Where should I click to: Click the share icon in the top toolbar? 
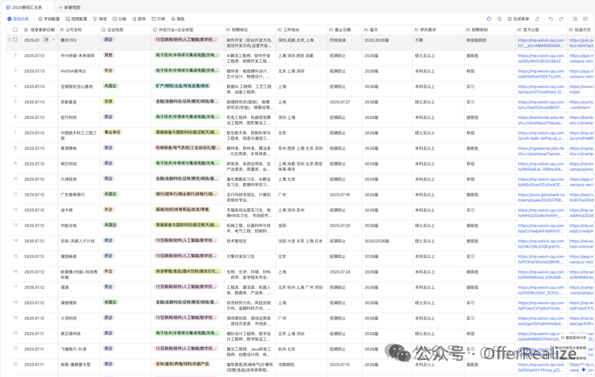coord(537,19)
